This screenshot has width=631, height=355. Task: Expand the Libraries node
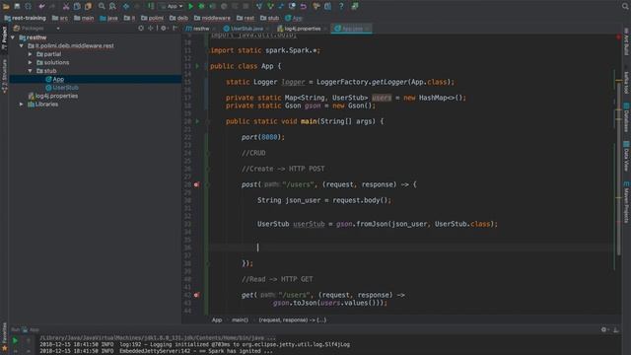tap(22, 105)
